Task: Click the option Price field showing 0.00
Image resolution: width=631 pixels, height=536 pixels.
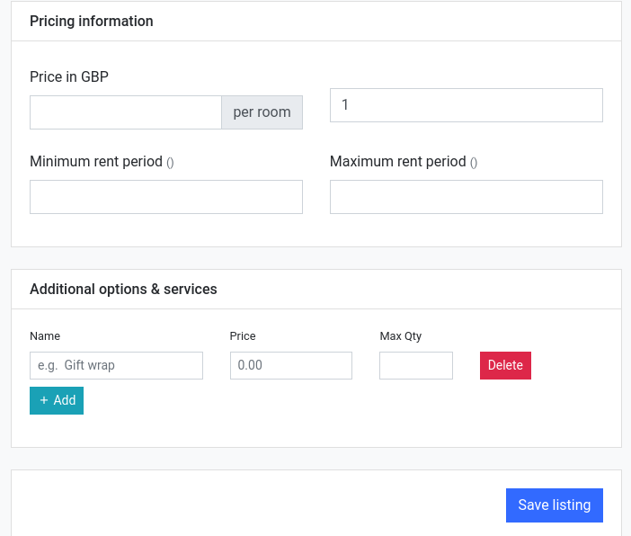Action: (x=290, y=365)
